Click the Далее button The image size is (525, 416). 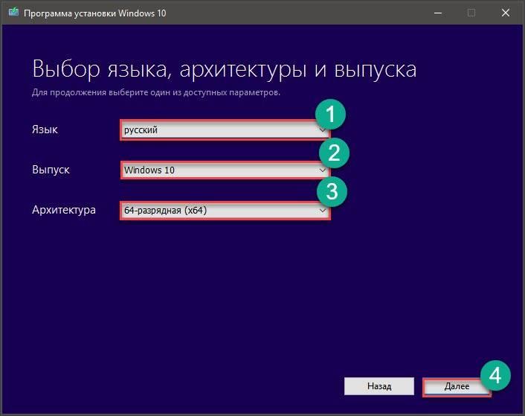pyautogui.click(x=457, y=386)
